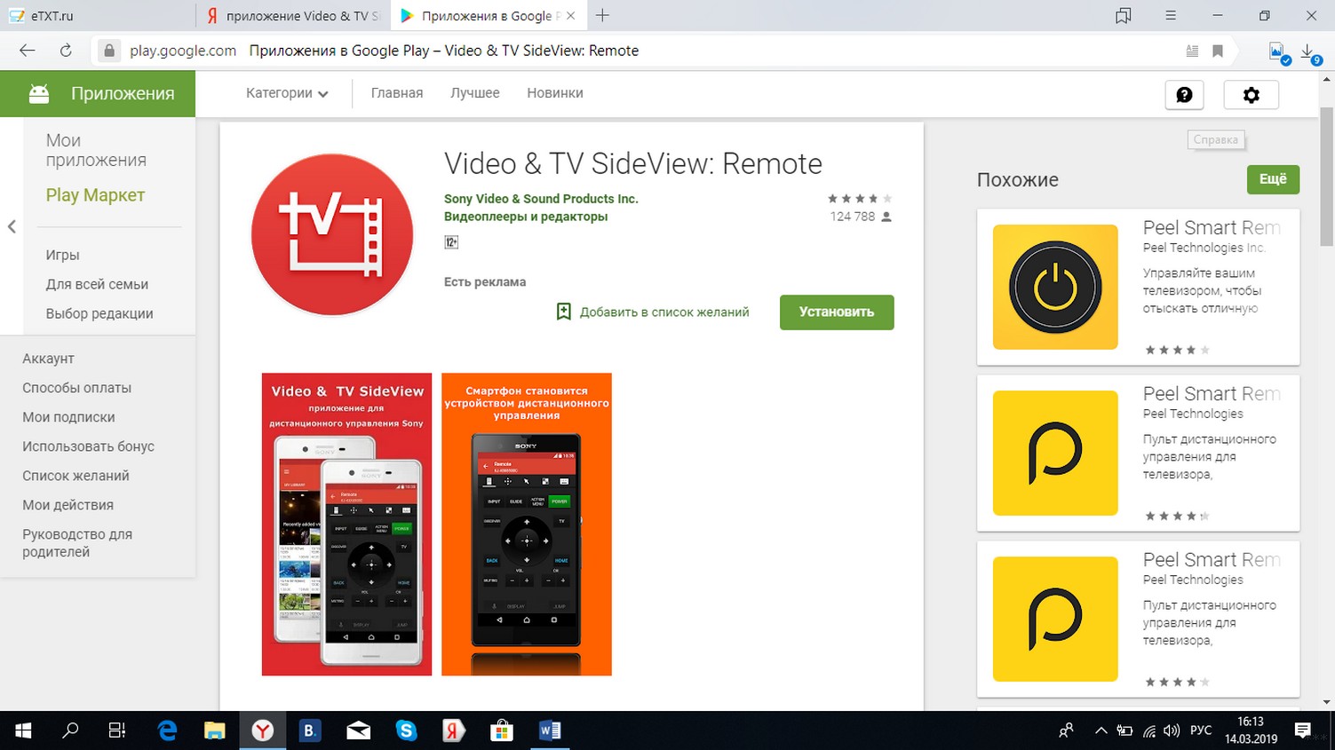1335x750 pixels.
Task: Click the address bar URL play.google.com
Action: click(x=183, y=51)
